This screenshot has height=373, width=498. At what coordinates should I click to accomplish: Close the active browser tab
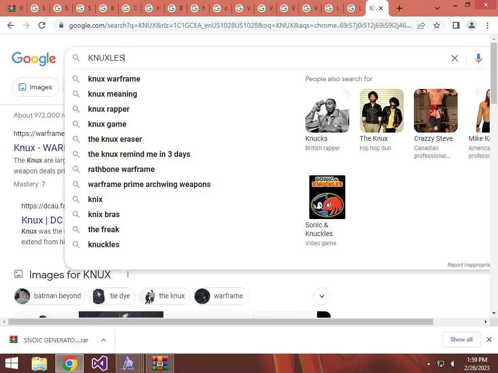click(381, 8)
